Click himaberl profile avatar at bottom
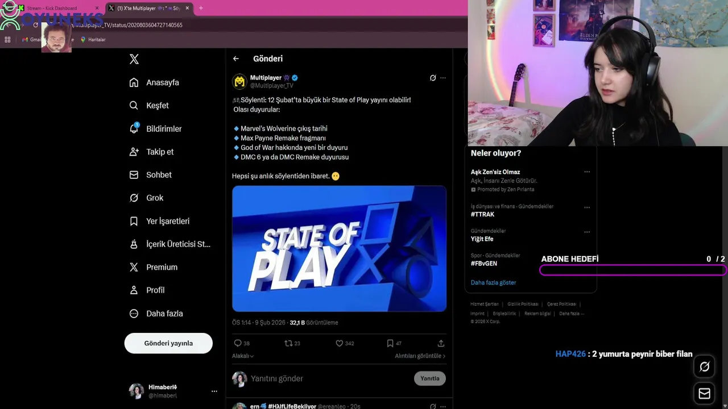 pyautogui.click(x=136, y=391)
